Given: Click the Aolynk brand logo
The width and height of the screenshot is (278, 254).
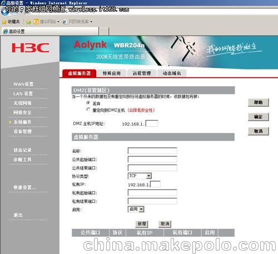Looking at the screenshot, I should (x=90, y=44).
